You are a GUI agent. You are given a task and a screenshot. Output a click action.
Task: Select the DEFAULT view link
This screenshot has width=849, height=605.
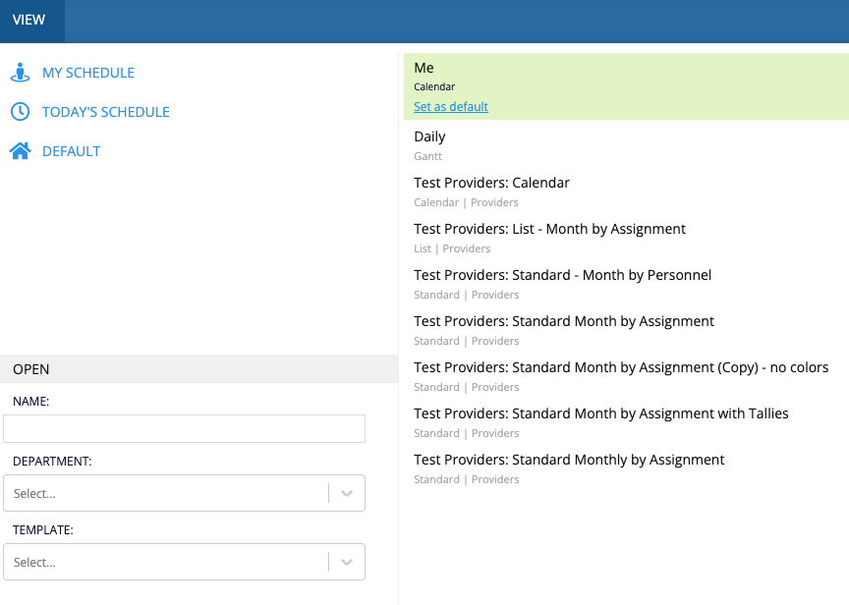(72, 151)
